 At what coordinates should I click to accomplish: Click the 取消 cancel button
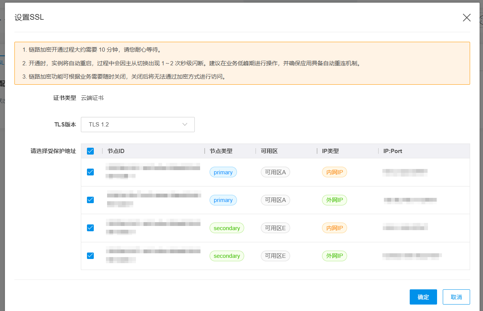[456, 297]
